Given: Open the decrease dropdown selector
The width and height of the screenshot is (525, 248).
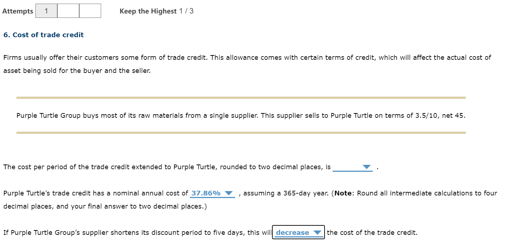Looking at the screenshot, I should click(298, 232).
